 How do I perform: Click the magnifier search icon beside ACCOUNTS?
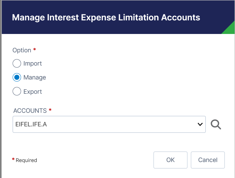tap(216, 125)
